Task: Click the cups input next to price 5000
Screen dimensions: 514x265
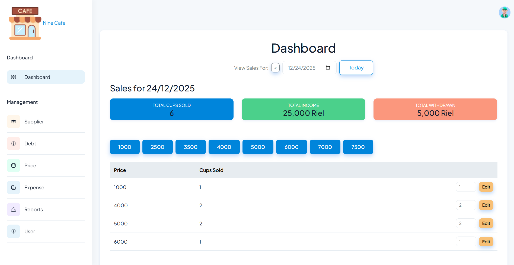Action: point(466,223)
